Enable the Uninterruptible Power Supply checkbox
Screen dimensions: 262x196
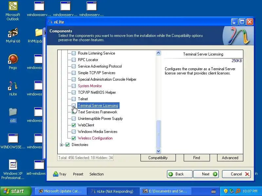[x=74, y=119]
